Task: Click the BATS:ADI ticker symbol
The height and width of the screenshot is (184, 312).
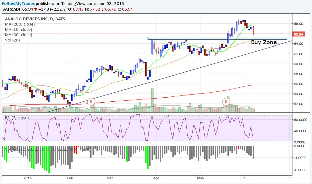Action: pyautogui.click(x=11, y=9)
